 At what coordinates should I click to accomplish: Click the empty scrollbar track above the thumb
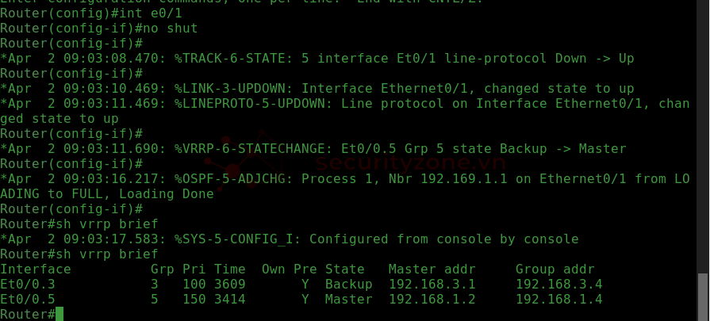703,136
